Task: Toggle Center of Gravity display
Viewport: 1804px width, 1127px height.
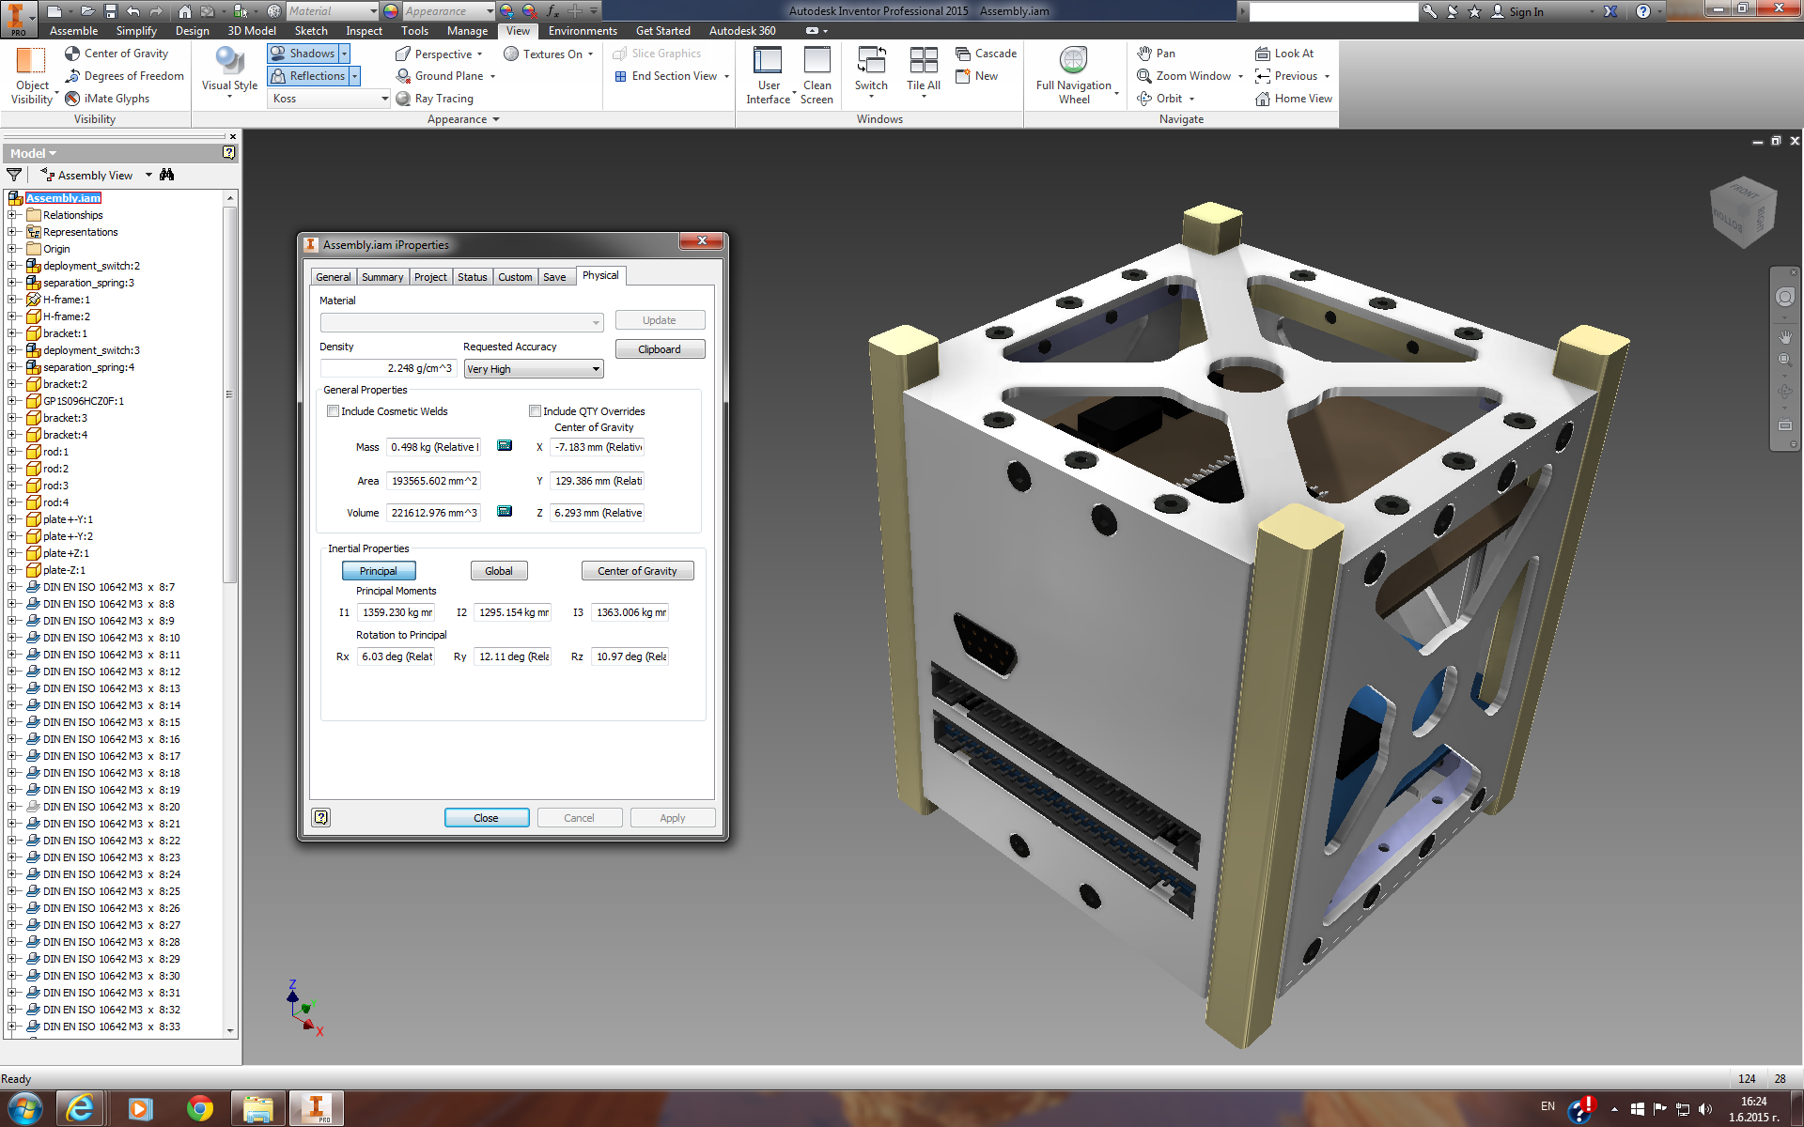Action: pyautogui.click(x=117, y=54)
